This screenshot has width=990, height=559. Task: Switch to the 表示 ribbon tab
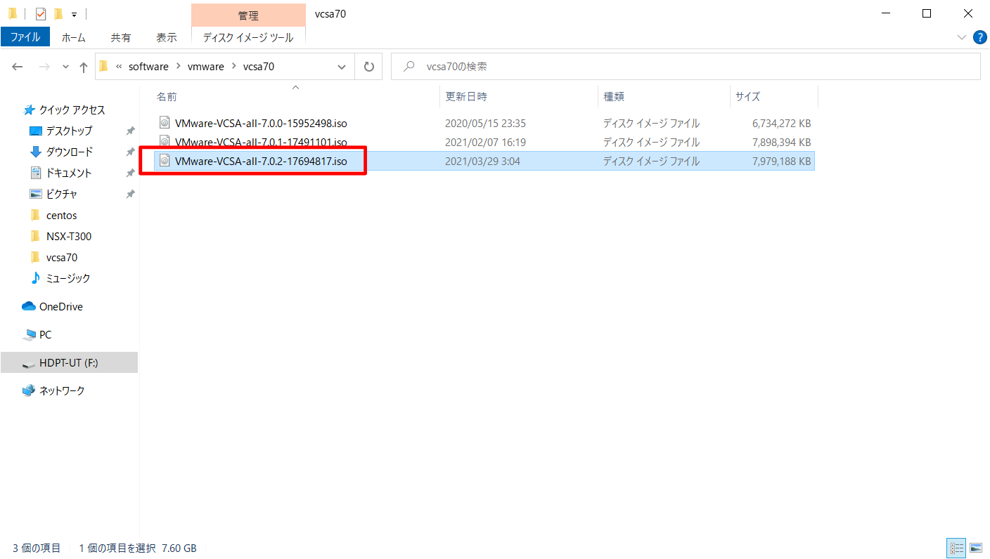[167, 37]
